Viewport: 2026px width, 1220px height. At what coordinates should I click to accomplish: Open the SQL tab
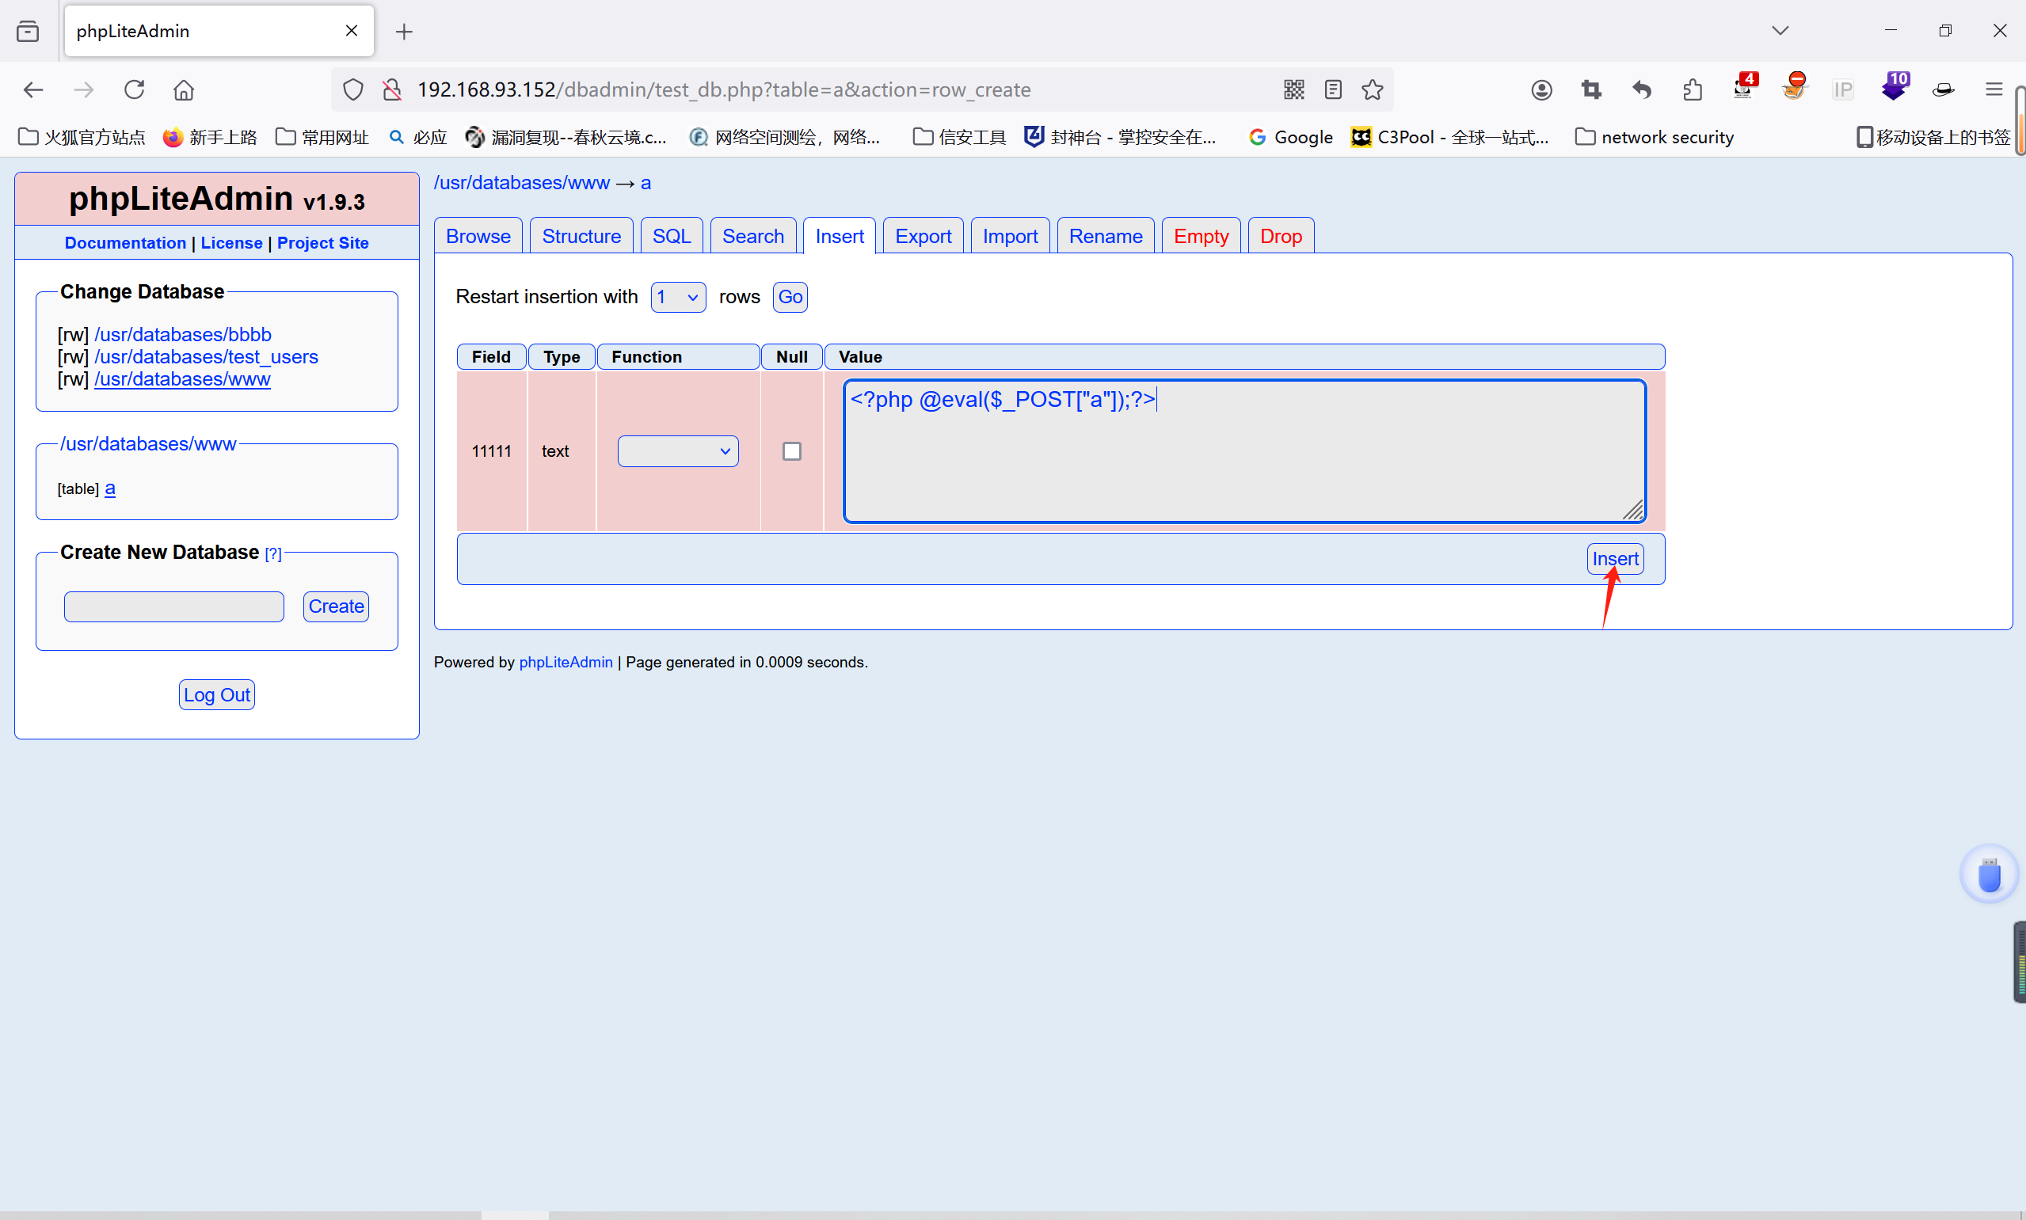pyautogui.click(x=671, y=237)
